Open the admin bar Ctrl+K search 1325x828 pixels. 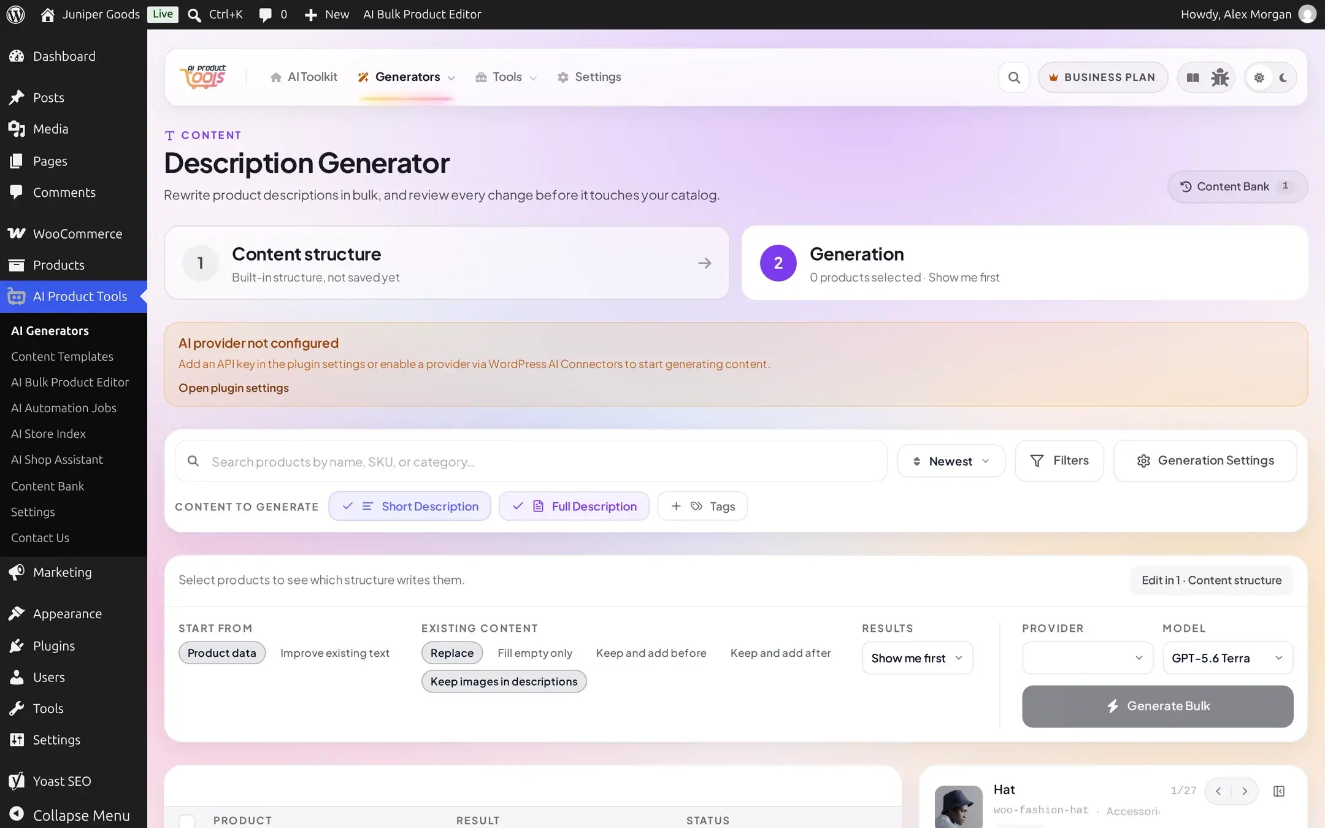[x=215, y=14]
